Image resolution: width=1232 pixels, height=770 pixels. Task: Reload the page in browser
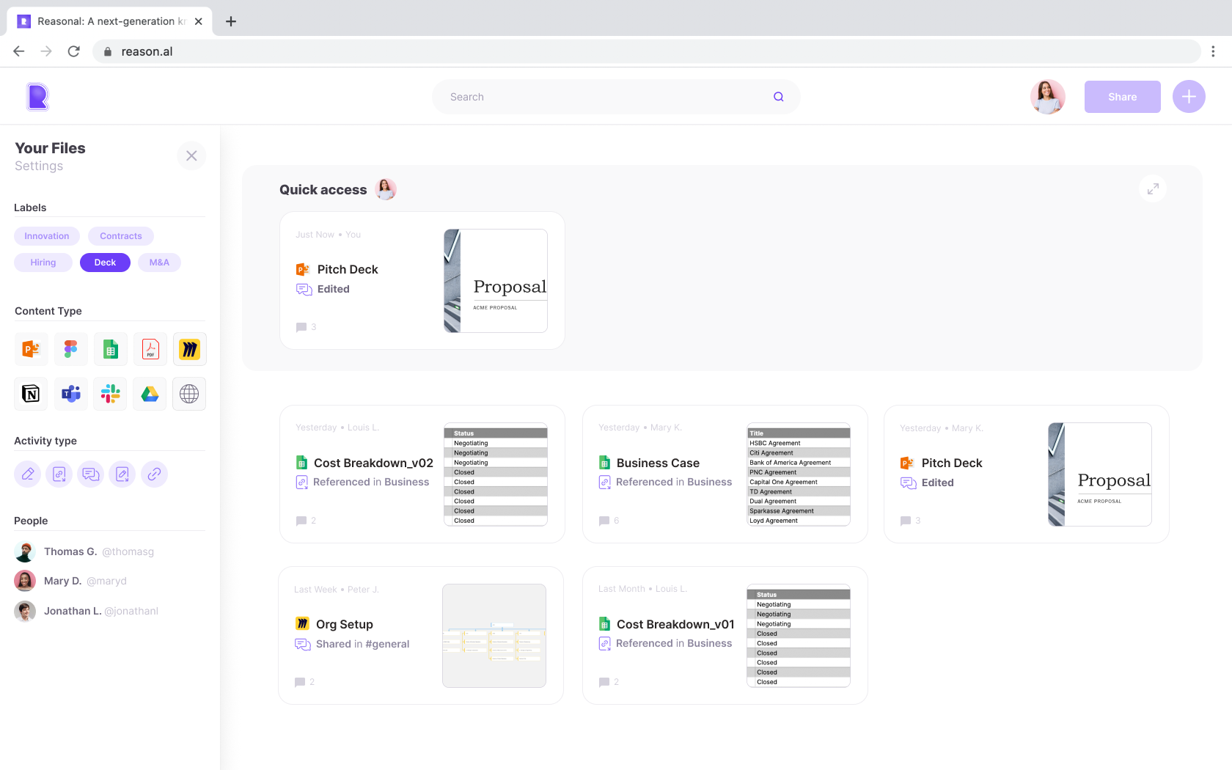click(x=73, y=51)
